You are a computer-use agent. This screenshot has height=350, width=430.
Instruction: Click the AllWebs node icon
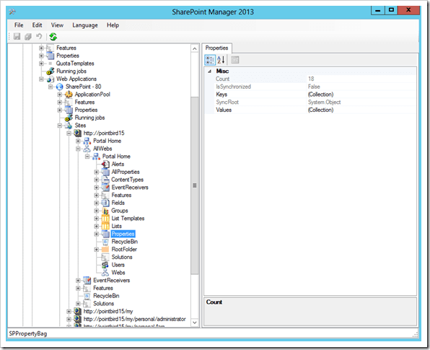coord(87,149)
